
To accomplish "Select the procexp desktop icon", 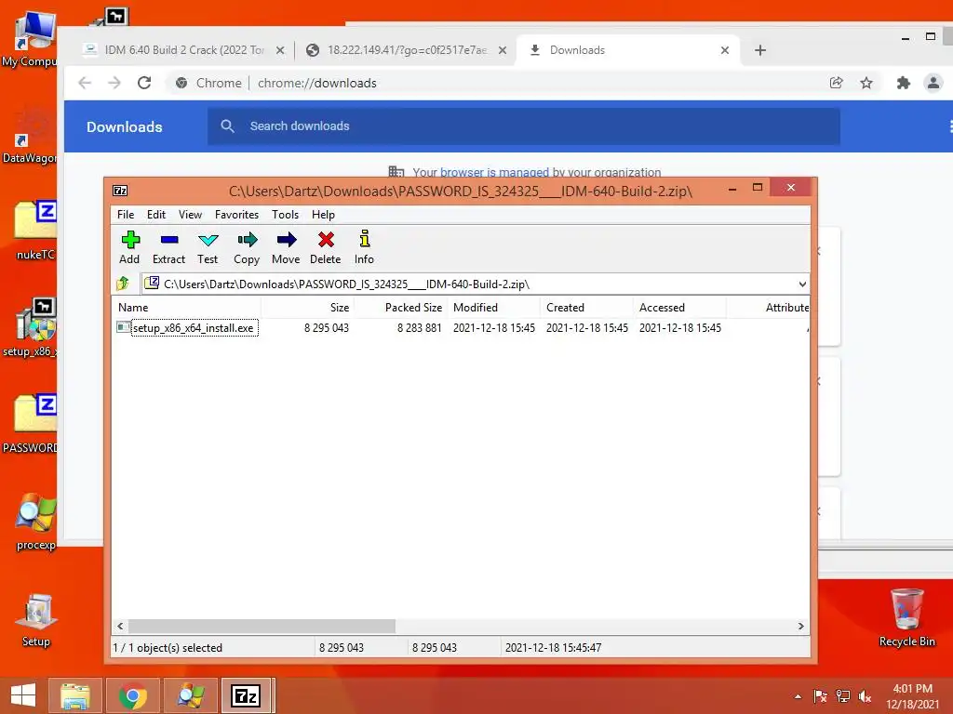I will tap(35, 522).
